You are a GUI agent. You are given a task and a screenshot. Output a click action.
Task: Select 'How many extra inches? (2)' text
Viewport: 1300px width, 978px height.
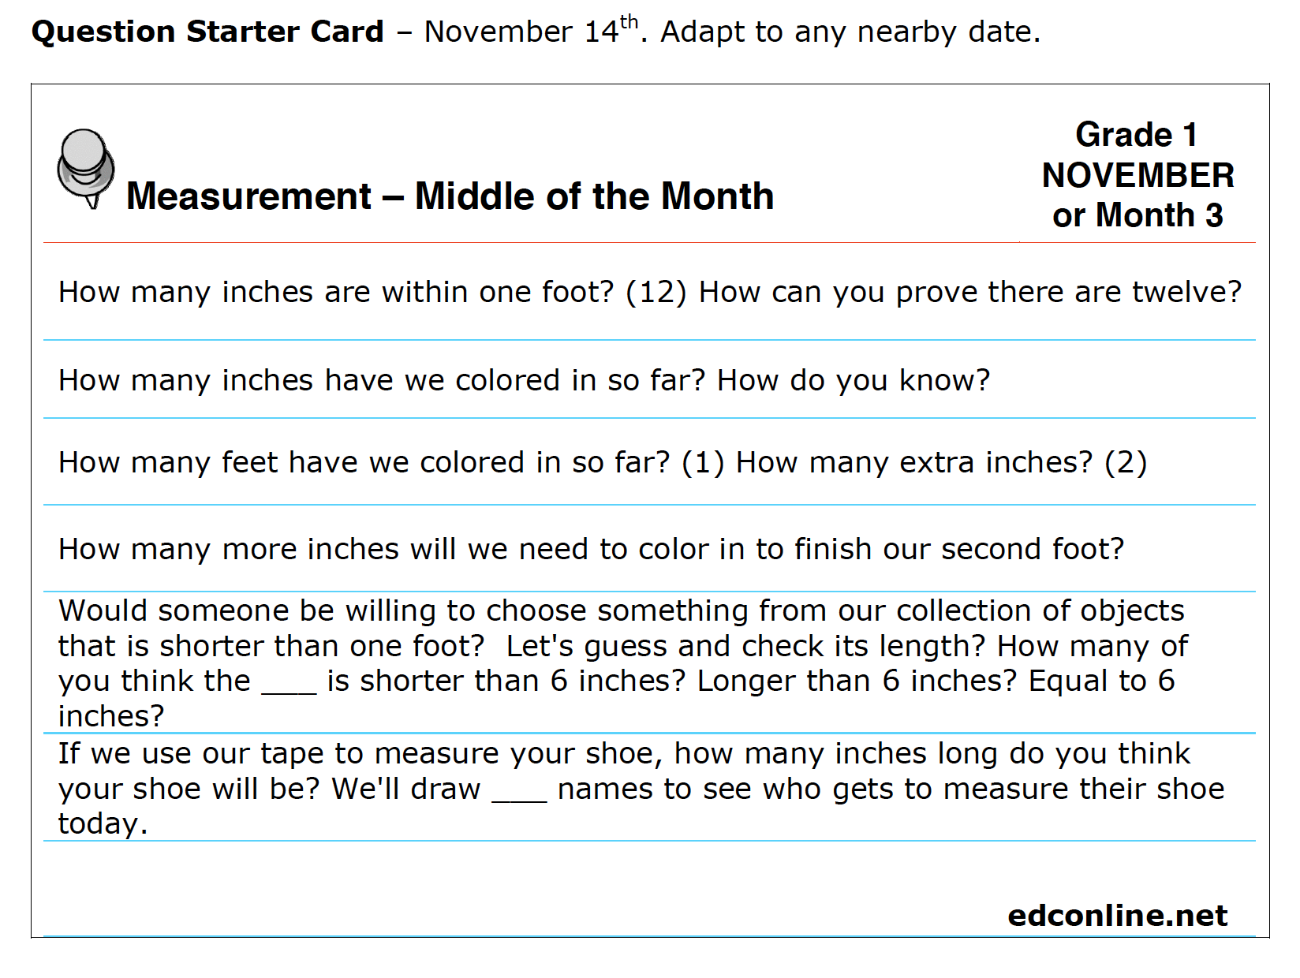[941, 462]
